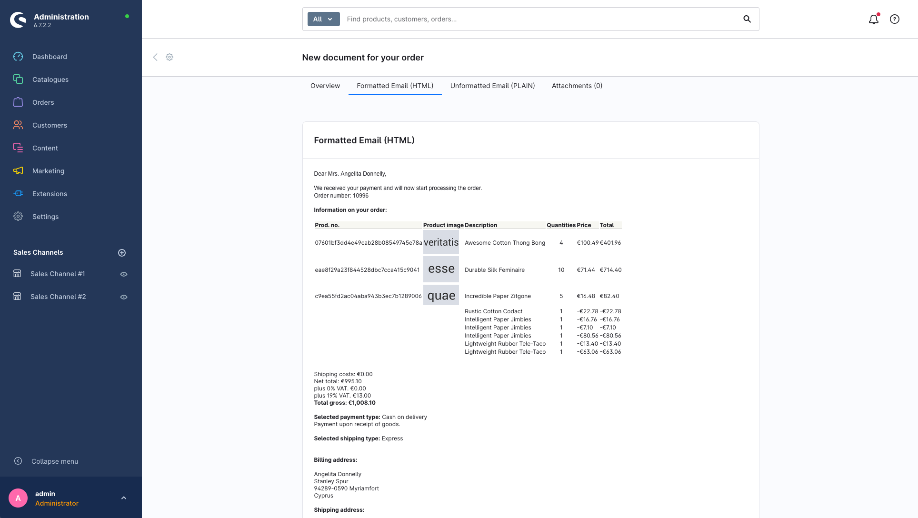The width and height of the screenshot is (918, 518).
Task: Click the Dashboard gauge icon
Action: pos(18,57)
